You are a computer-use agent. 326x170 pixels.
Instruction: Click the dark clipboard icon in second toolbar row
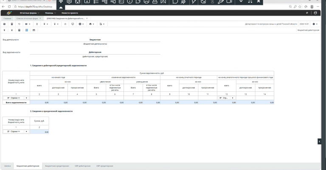(x=20, y=30)
